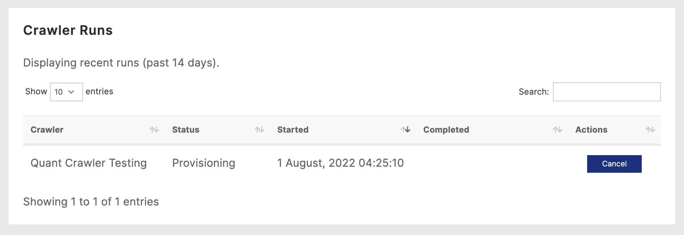Cancel the Quant Crawler Testing run

(614, 164)
